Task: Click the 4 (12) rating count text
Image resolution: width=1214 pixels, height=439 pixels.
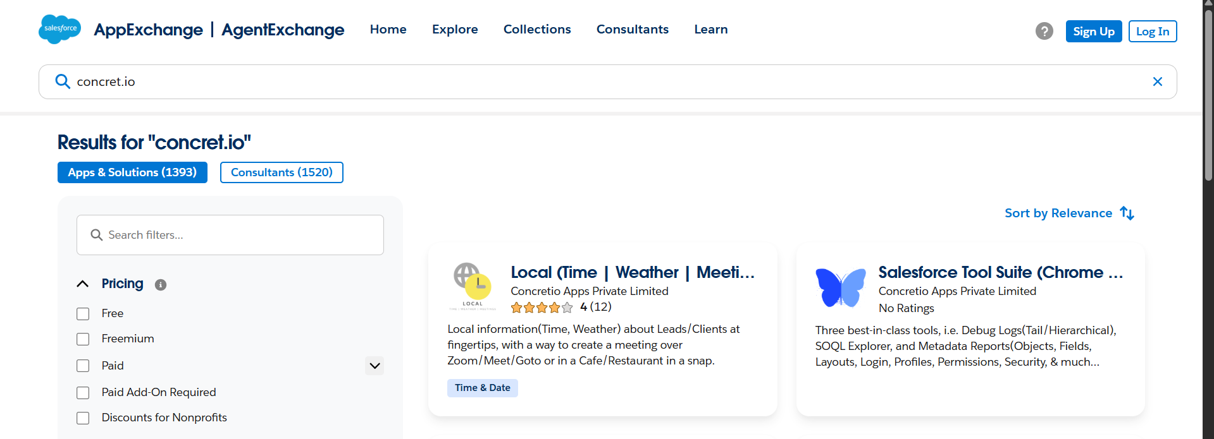Action: 596,307
